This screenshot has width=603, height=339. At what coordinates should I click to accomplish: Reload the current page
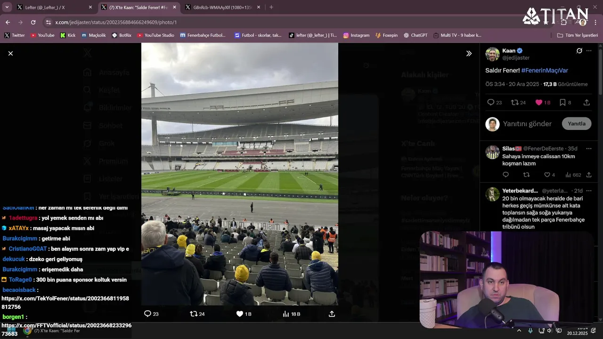[x=33, y=22]
